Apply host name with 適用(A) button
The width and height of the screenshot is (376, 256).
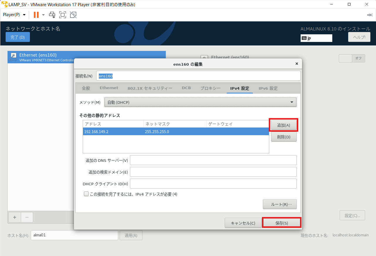tap(131, 235)
